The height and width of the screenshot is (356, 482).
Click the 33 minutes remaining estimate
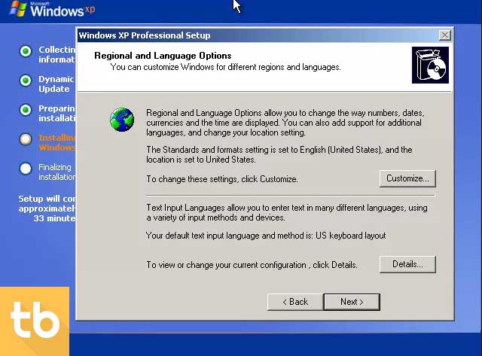coord(54,218)
